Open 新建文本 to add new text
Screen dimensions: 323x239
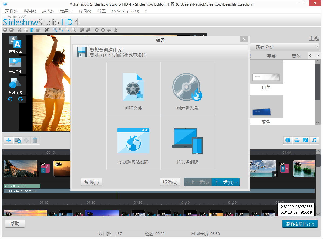point(15,45)
